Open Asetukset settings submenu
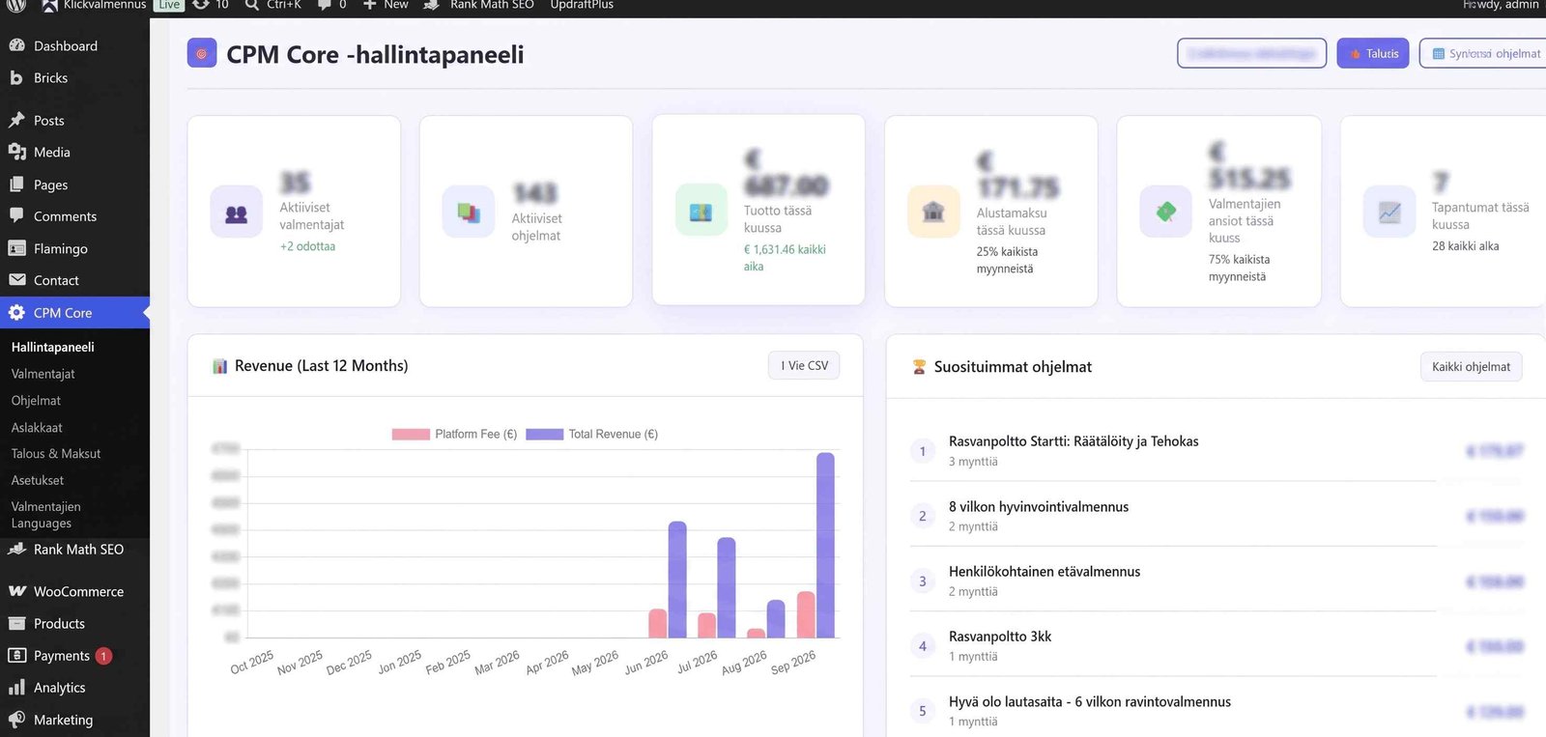1546x737 pixels. click(x=38, y=480)
